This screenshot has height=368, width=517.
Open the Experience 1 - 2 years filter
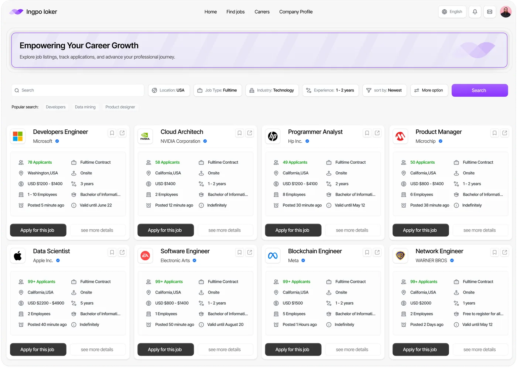click(331, 90)
